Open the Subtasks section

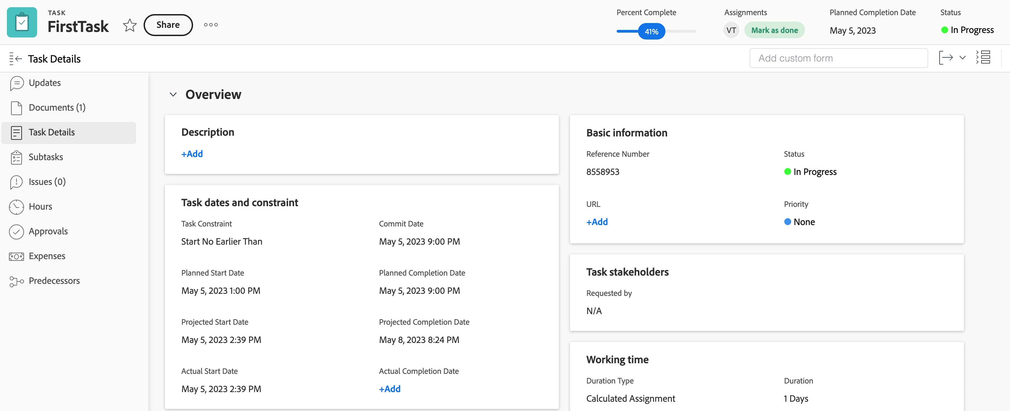[x=45, y=157]
